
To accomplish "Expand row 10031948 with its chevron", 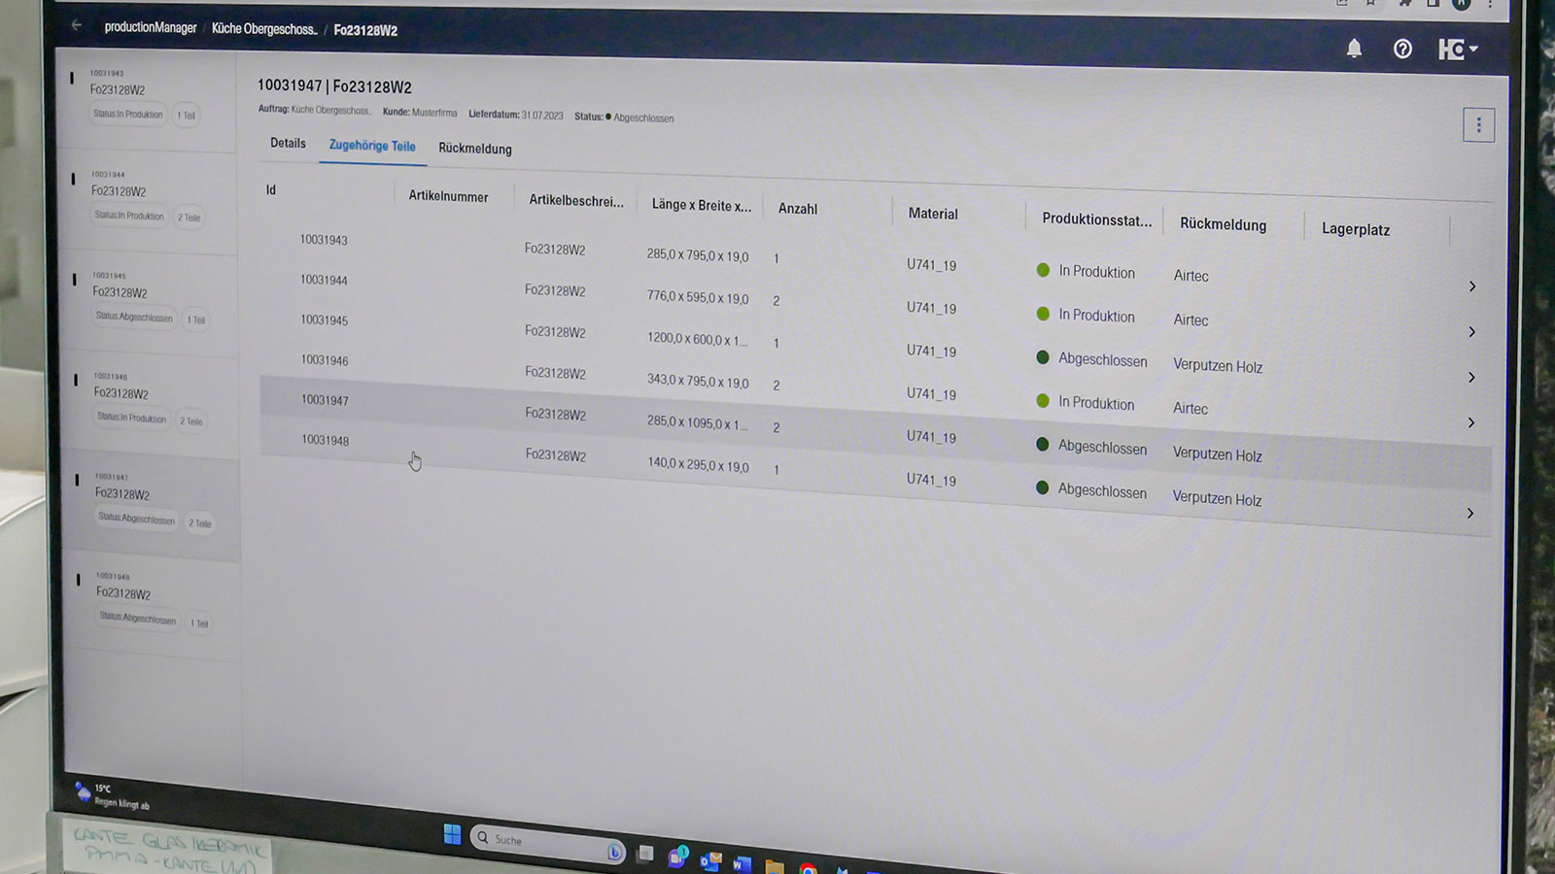I will (x=1469, y=513).
